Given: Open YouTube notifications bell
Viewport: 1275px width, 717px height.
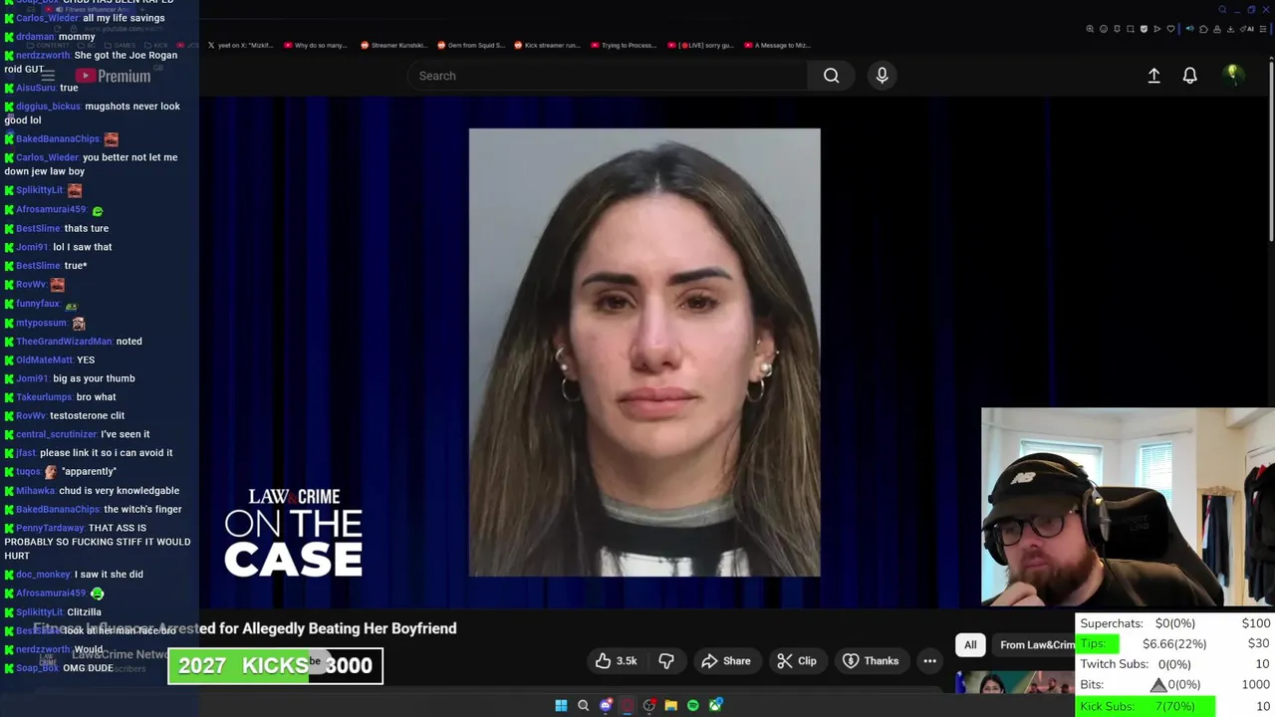Looking at the screenshot, I should (x=1189, y=76).
